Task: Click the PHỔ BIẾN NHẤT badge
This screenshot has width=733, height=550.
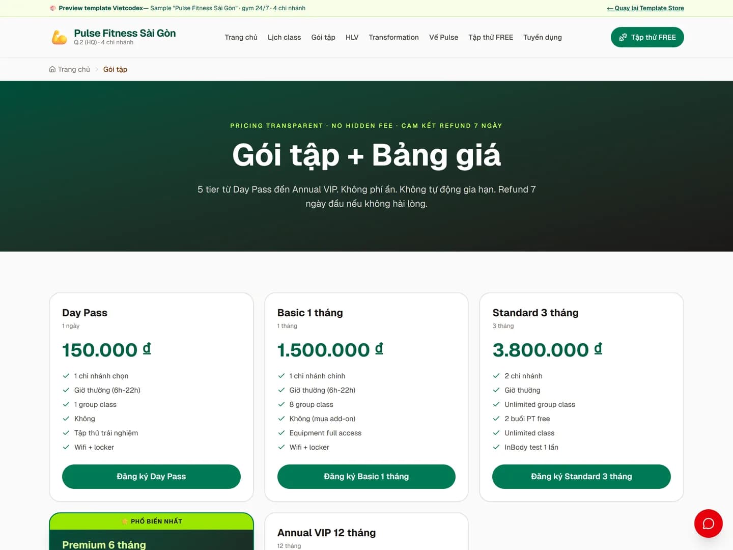Action: (x=151, y=521)
